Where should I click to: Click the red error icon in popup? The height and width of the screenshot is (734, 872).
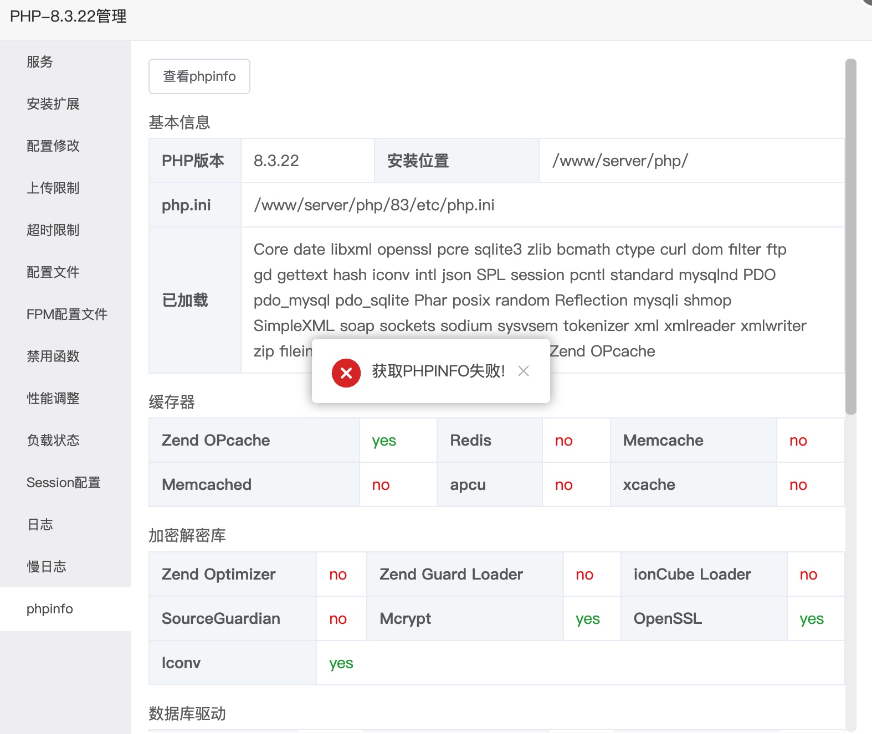[346, 373]
